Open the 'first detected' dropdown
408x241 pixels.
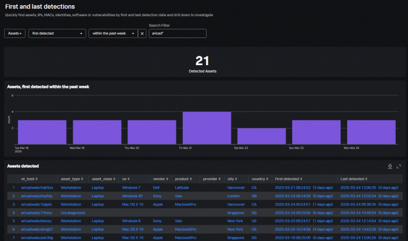(x=57, y=33)
